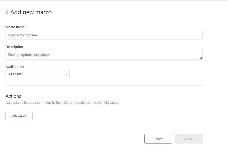
Task: Click the Available for label
Action: click(x=15, y=67)
